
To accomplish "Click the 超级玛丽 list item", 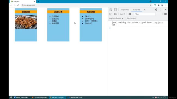I will pyautogui.click(x=55, y=23).
